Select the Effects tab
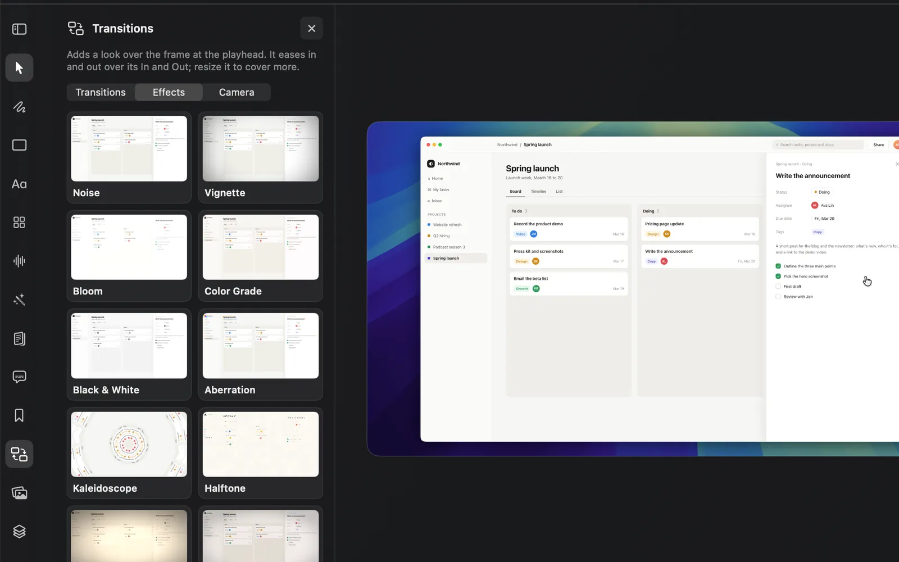Viewport: 899px width, 562px height. point(169,92)
